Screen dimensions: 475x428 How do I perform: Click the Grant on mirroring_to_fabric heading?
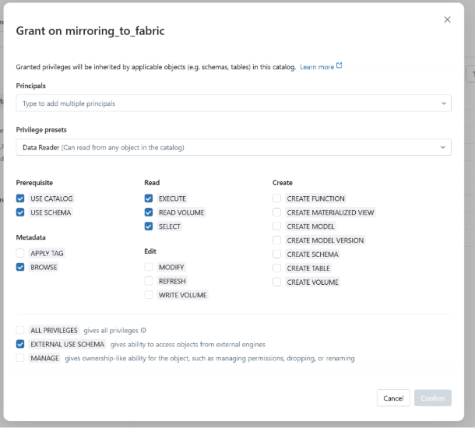[90, 31]
